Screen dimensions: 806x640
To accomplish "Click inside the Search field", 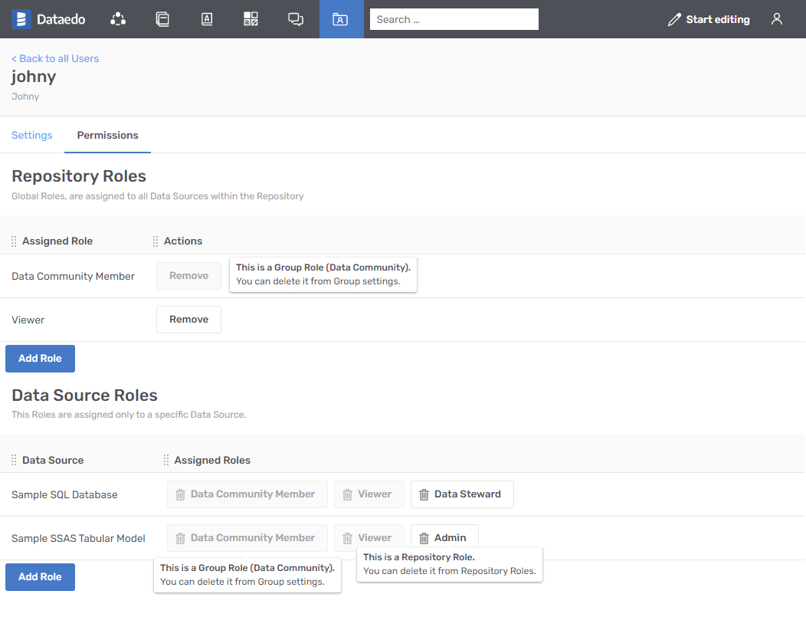I will click(x=454, y=19).
